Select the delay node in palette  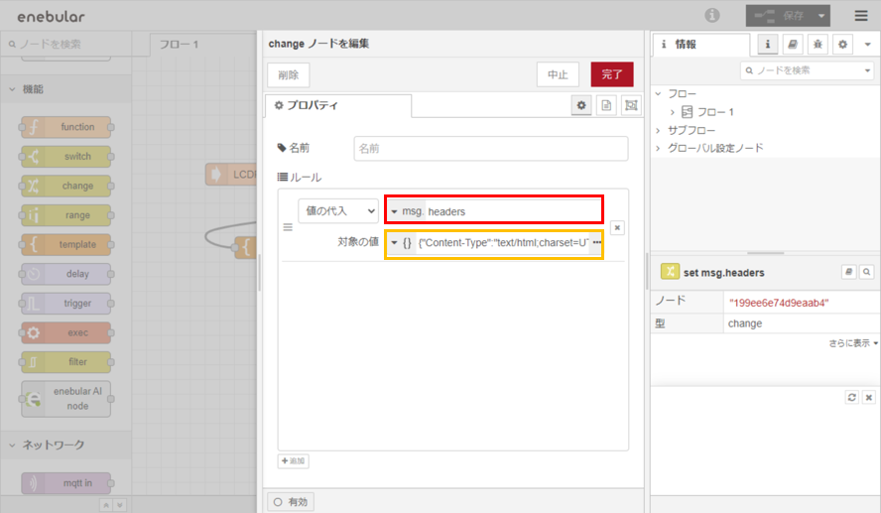[x=66, y=274]
